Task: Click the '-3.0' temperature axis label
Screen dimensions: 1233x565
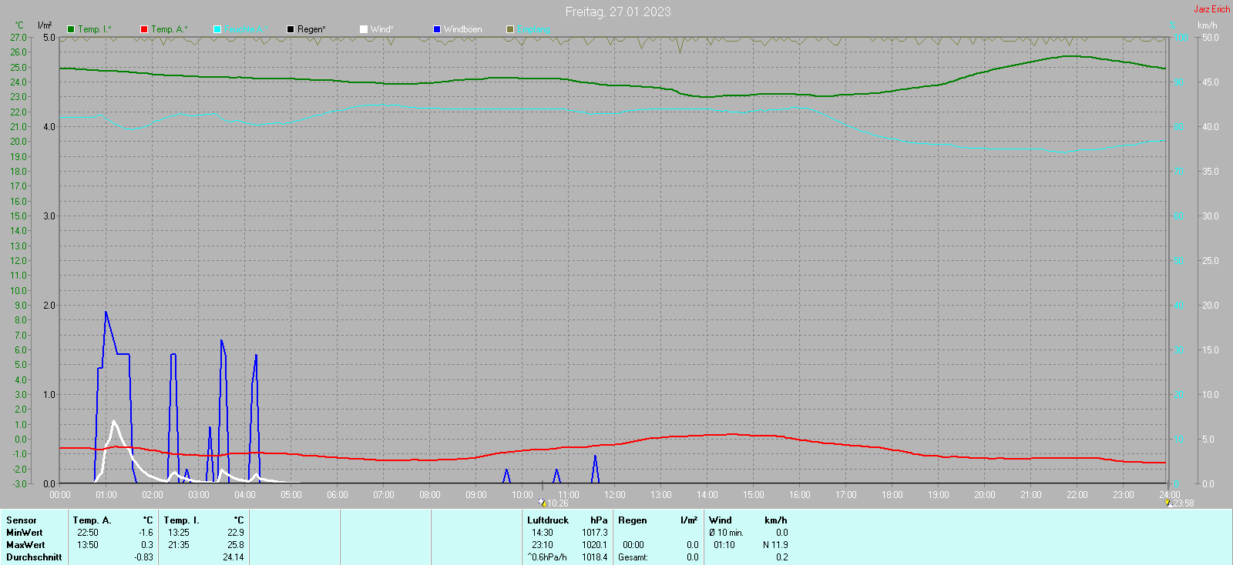Action: click(18, 484)
